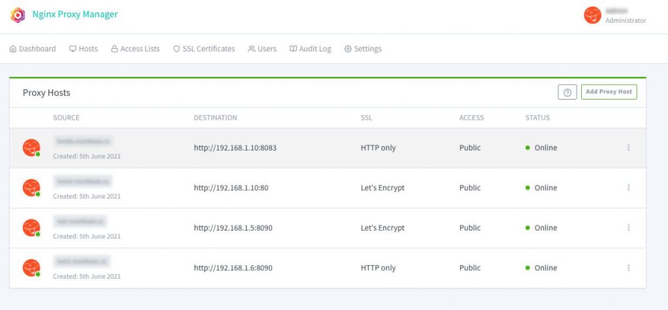The image size is (668, 310).
Task: Navigate to Access Lists
Action: (135, 49)
